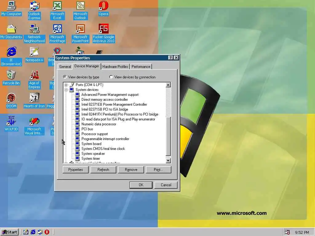Viewport: 315px width, 236px height.
Task: Click the device list scrollbar thumb
Action: click(168, 136)
